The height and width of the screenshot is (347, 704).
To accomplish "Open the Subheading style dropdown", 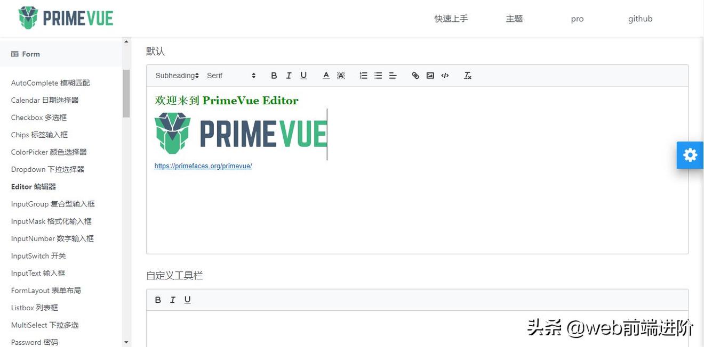I will pos(177,75).
